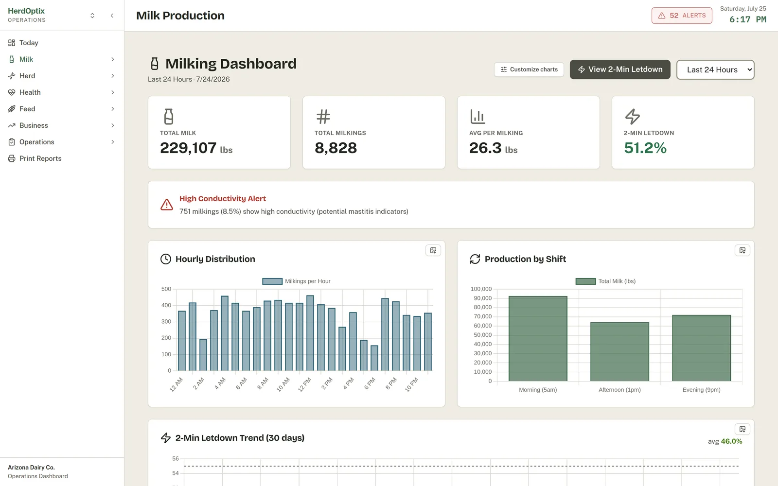Click Customize charts button

[529, 69]
